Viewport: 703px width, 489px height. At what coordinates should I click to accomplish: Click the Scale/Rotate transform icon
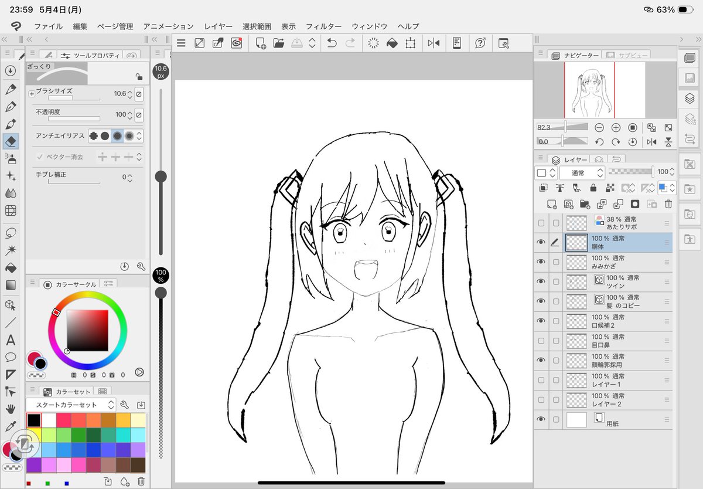point(410,43)
